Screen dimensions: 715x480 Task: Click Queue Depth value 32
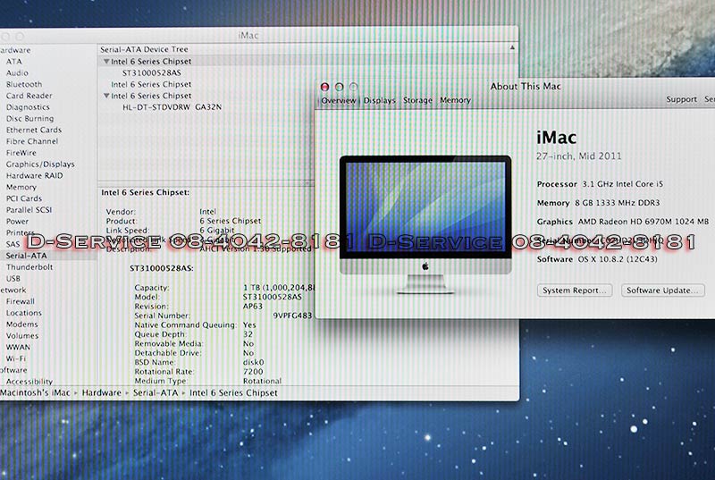click(248, 334)
